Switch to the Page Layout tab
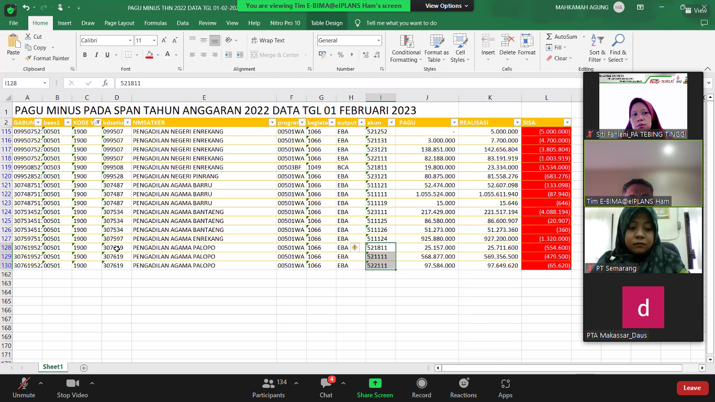 [x=119, y=23]
